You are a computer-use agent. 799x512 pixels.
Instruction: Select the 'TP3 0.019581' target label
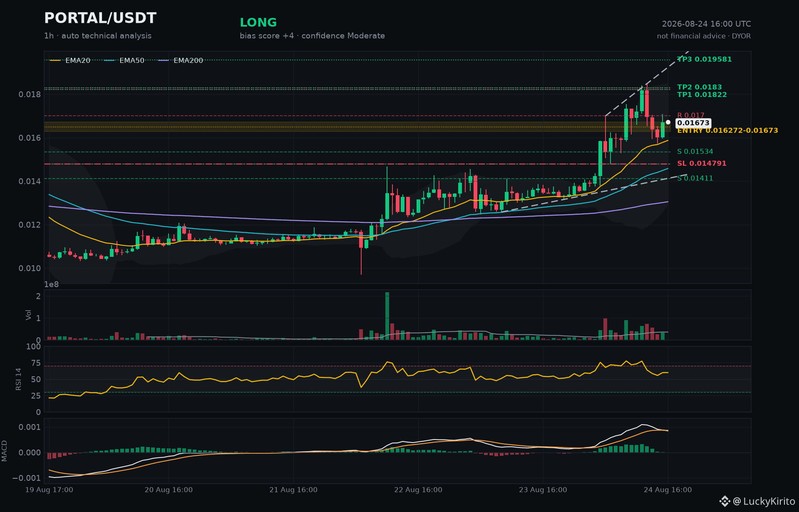[x=704, y=59]
